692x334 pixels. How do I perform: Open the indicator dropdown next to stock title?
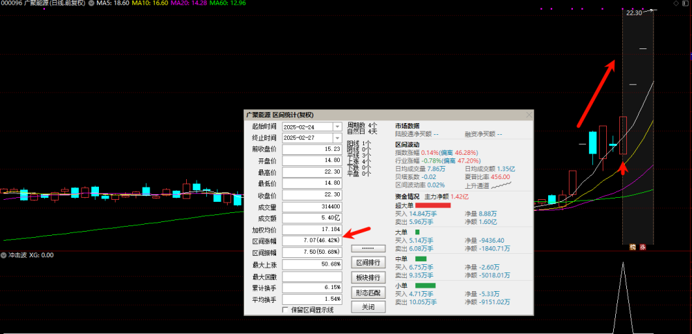(x=91, y=3)
